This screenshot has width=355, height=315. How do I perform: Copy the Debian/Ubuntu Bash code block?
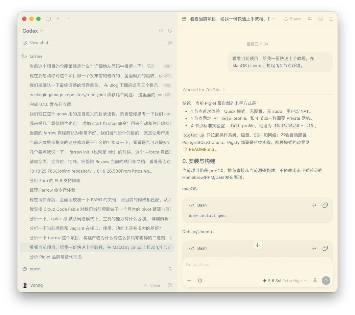coord(325,249)
